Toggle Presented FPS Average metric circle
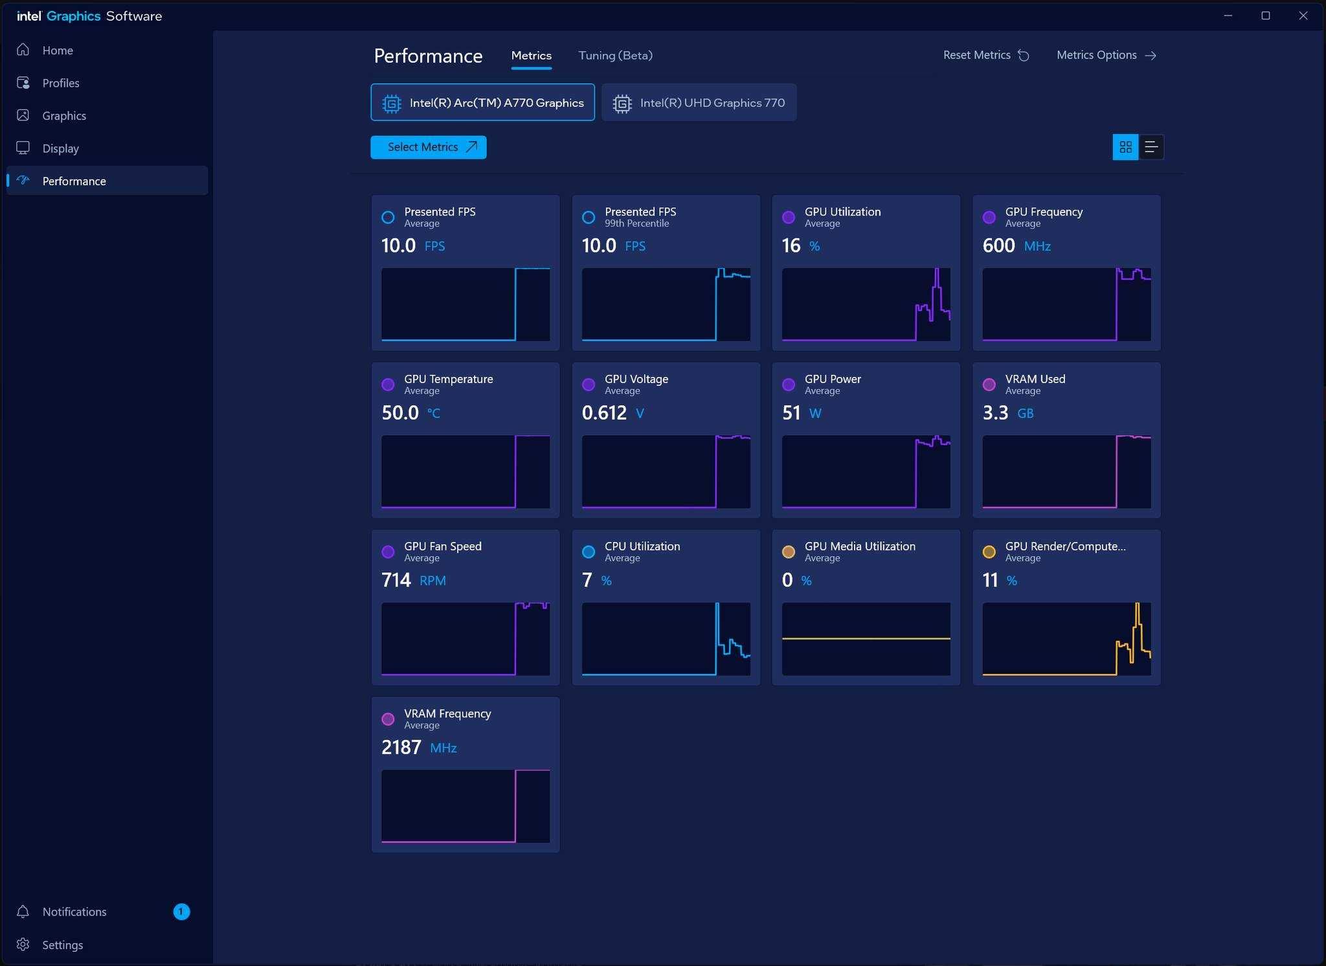Image resolution: width=1326 pixels, height=966 pixels. coord(388,218)
